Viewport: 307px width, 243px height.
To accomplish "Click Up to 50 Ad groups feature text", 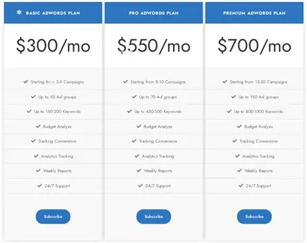I will [x=57, y=97].
